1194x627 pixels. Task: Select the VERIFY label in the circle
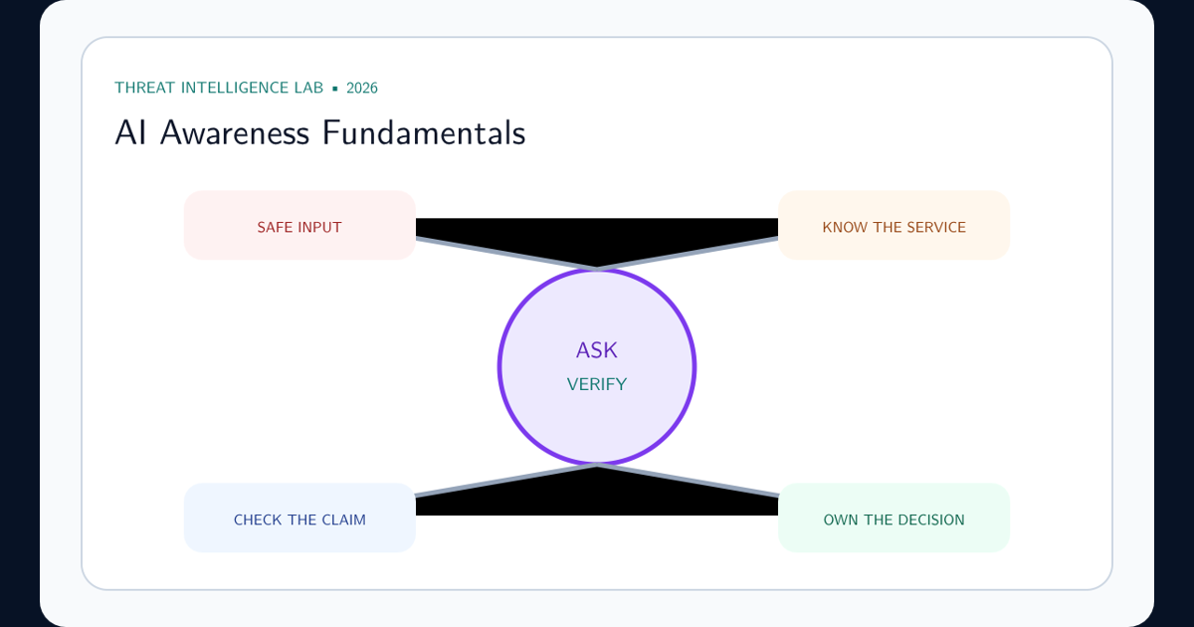pos(597,384)
